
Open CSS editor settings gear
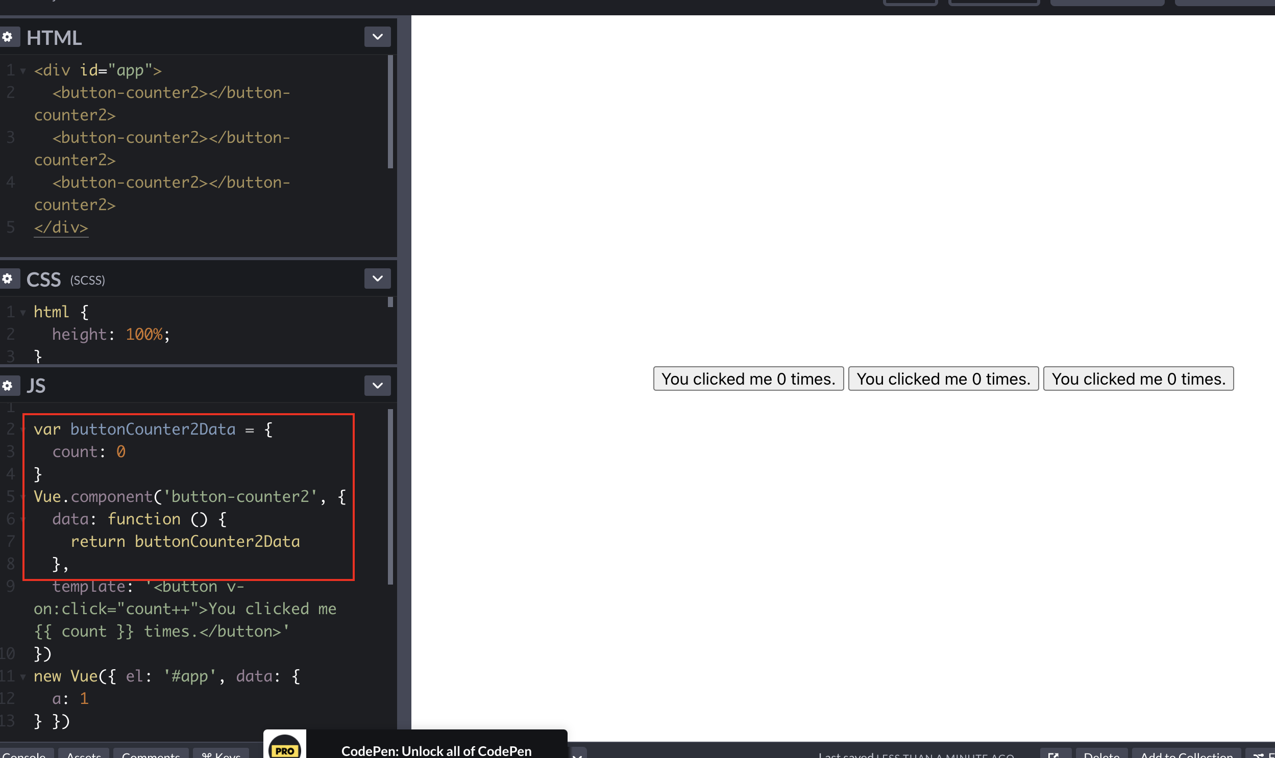click(x=8, y=279)
